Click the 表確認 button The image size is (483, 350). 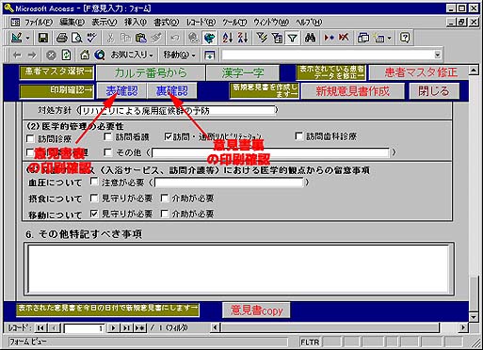(x=121, y=91)
